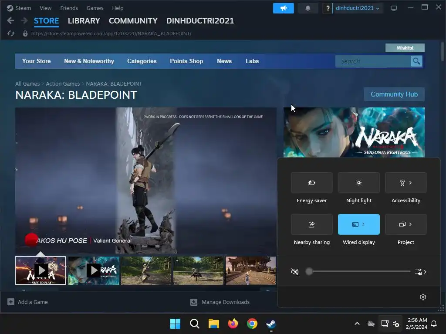Click the question mark help icon
Image resolution: width=446 pixels, height=334 pixels.
[x=328, y=8]
